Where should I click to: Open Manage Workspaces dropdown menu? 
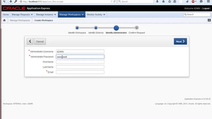pos(72,15)
